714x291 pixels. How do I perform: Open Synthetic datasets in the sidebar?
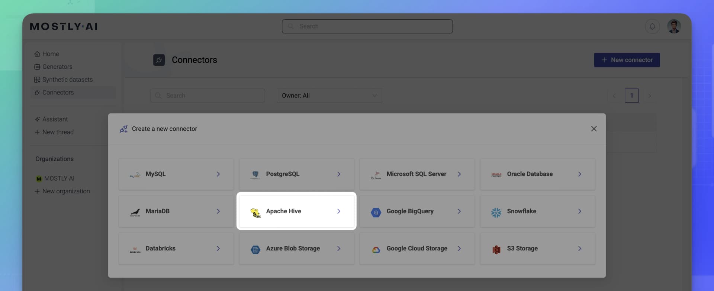point(63,80)
